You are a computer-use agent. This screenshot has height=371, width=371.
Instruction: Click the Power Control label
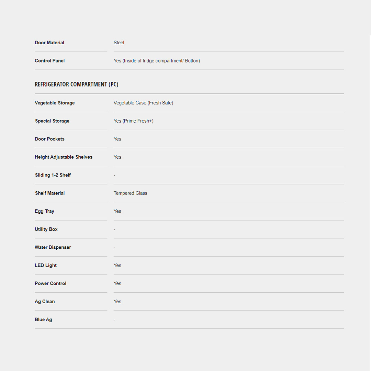[50, 283]
